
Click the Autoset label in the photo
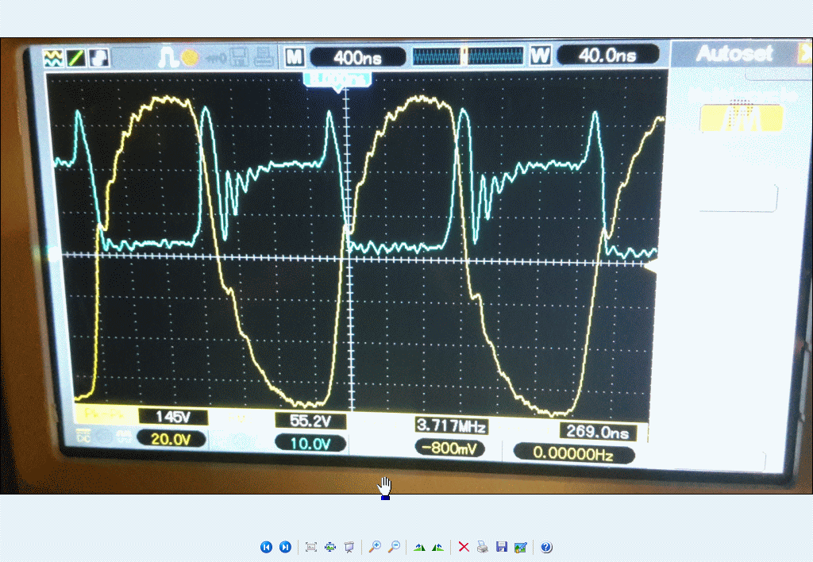pos(734,55)
